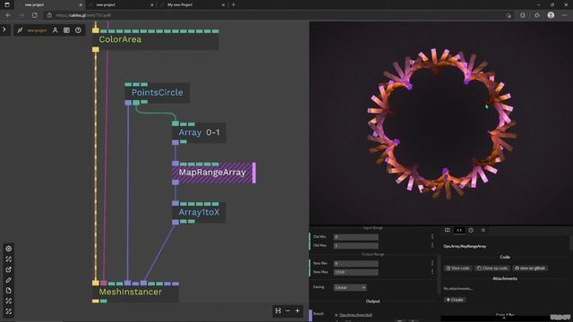Click the browser profile avatar

point(551,15)
